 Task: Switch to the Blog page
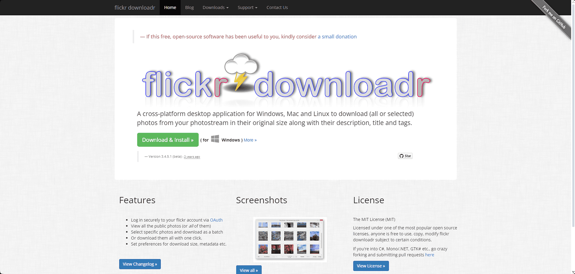coord(189,7)
